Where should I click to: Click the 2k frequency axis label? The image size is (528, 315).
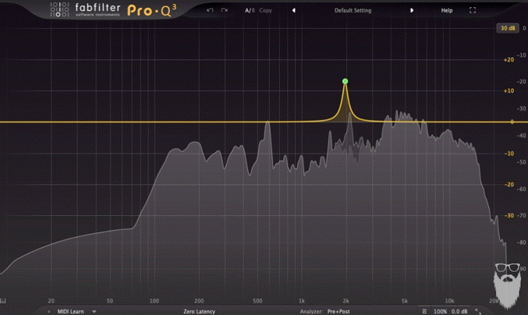pyautogui.click(x=346, y=300)
